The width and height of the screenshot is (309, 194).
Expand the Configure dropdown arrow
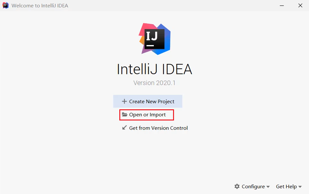(x=268, y=187)
